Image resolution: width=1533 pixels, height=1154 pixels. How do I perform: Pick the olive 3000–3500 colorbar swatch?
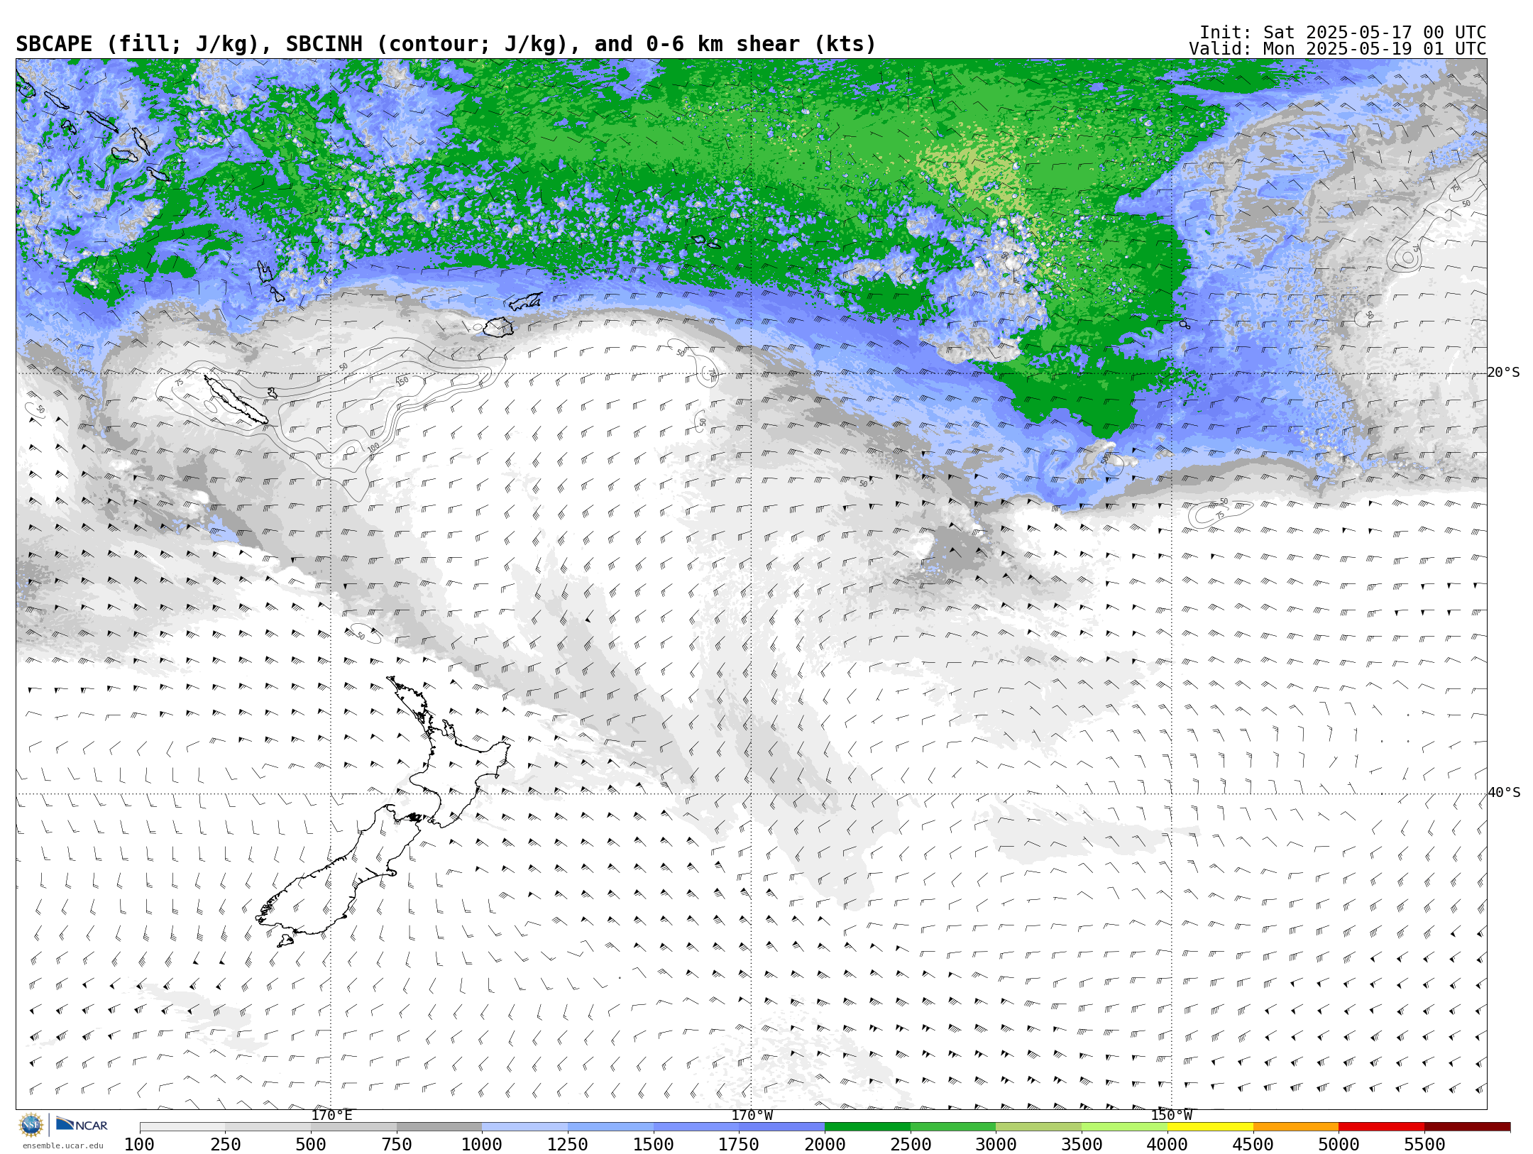pos(1038,1127)
